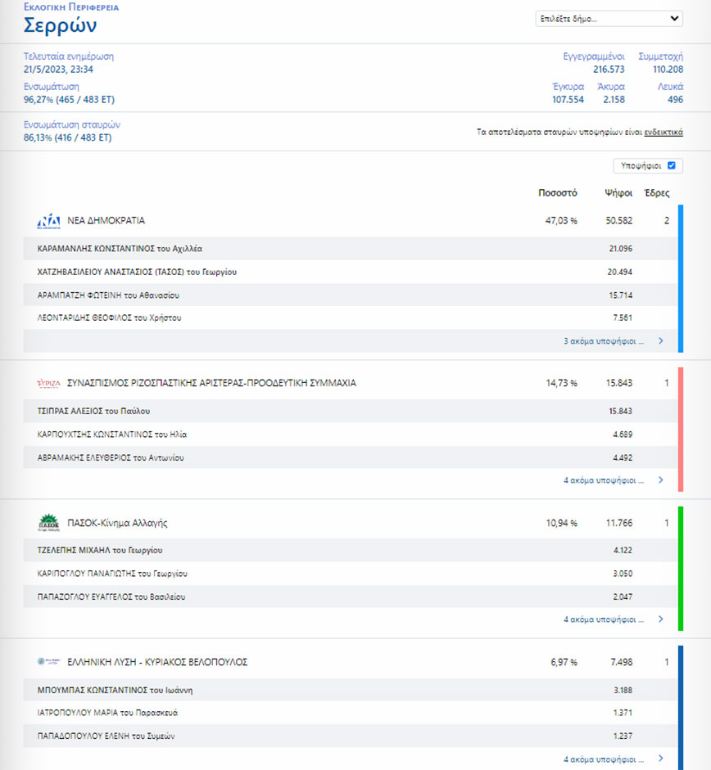Expand 3 ακόμα υποψήφιοι for Nea Dimokratia
The image size is (711, 770).
point(604,341)
